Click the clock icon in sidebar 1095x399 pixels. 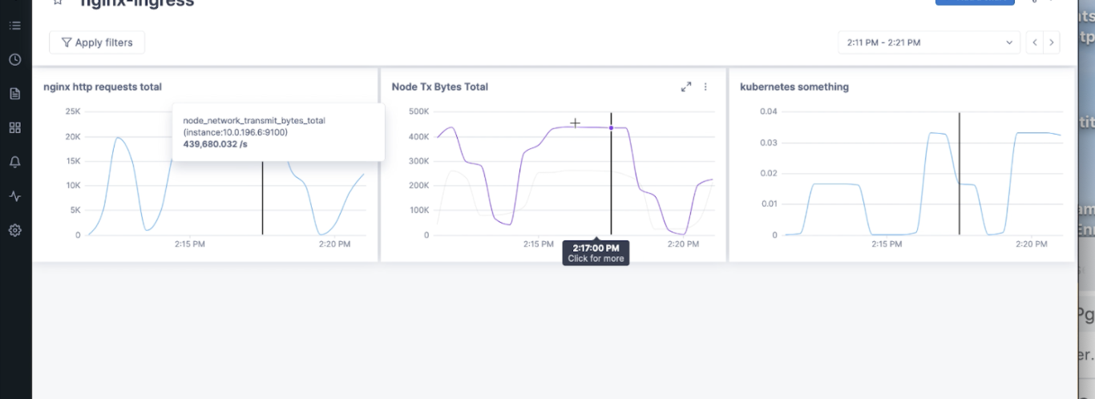14,60
